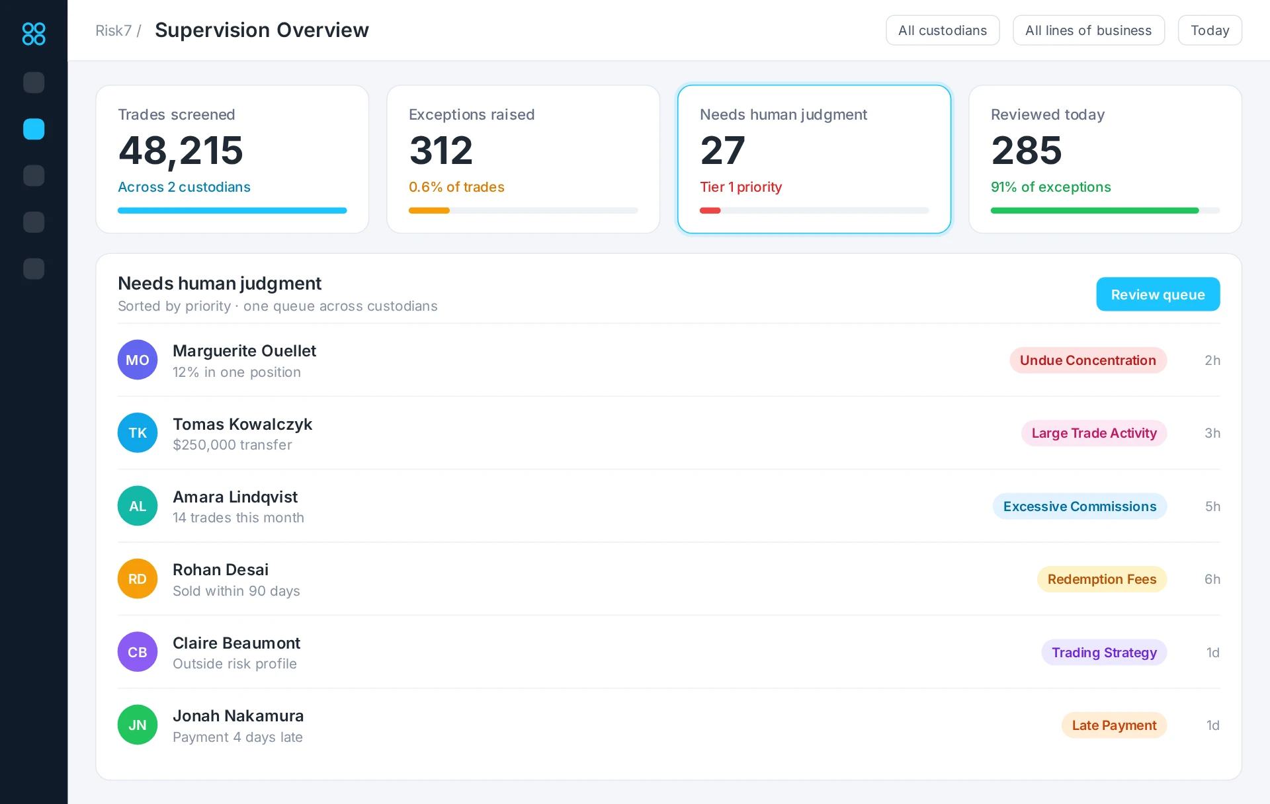Click the "0.6% of trades" text
1270x804 pixels.
456,187
